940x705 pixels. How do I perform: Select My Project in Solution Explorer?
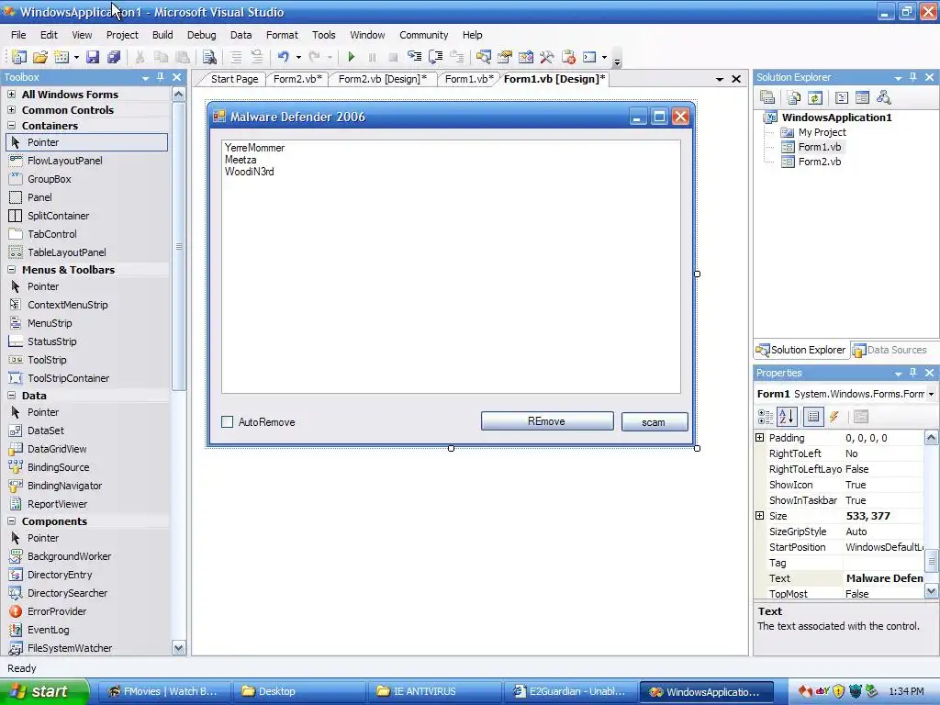point(822,132)
